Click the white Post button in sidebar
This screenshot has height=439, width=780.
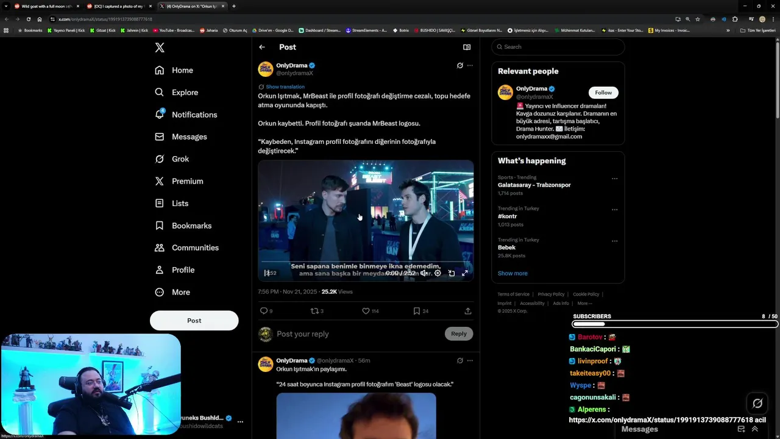[x=194, y=321]
